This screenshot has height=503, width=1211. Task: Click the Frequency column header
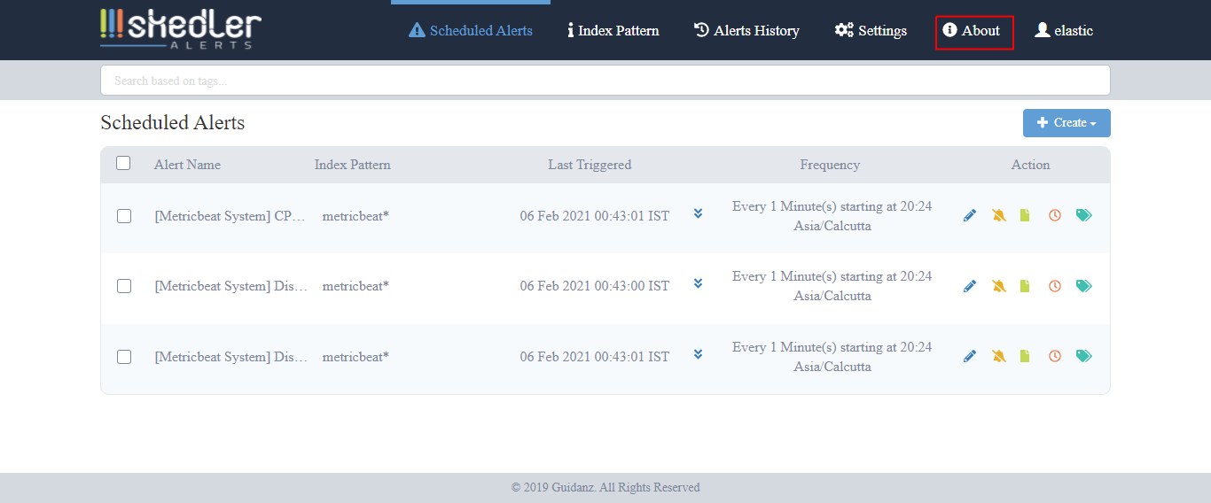click(x=830, y=165)
